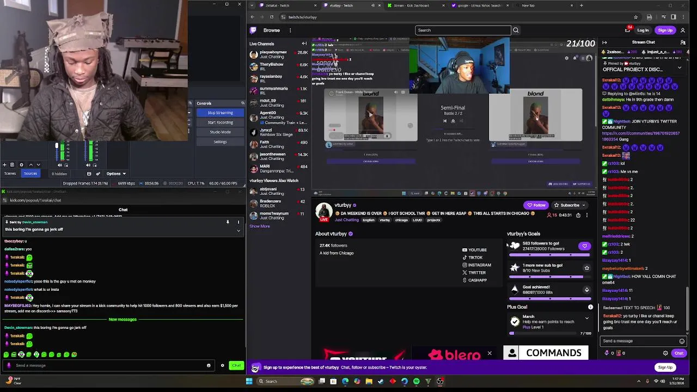Open emoji picker in Kick chat input

(x=209, y=365)
